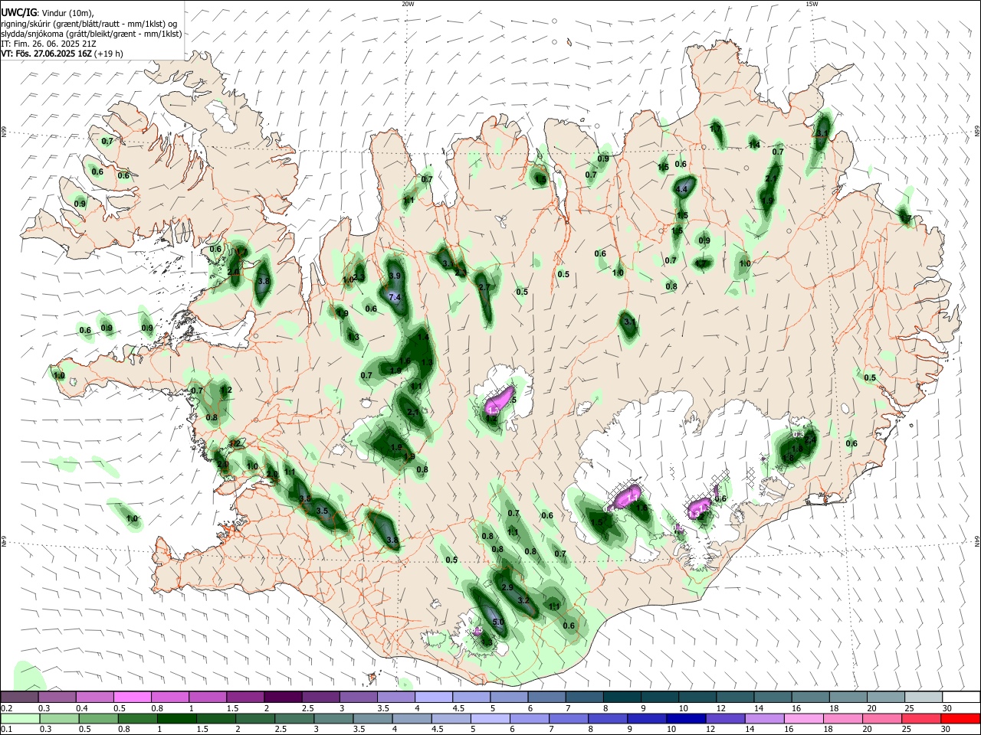Viewport: 981px width, 735px height.
Task: Click the darkest purple 2–2.5 snow swatch
Action: coord(284,697)
